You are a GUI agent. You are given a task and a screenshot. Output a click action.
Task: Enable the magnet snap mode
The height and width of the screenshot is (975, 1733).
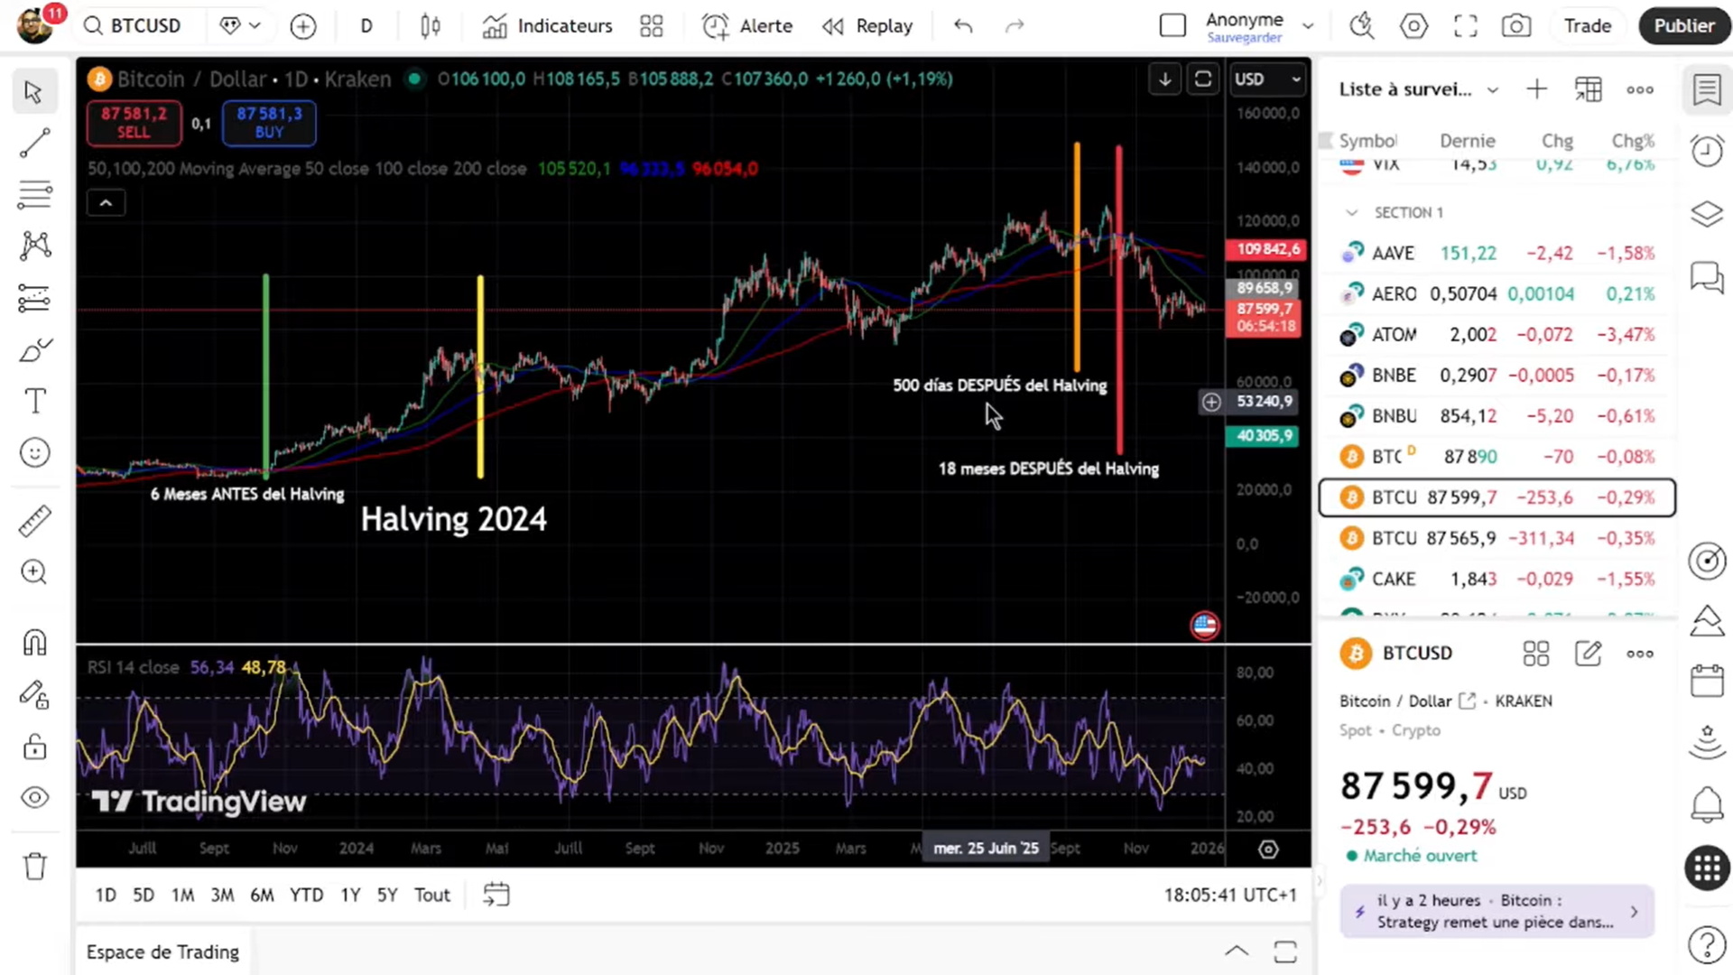[35, 643]
